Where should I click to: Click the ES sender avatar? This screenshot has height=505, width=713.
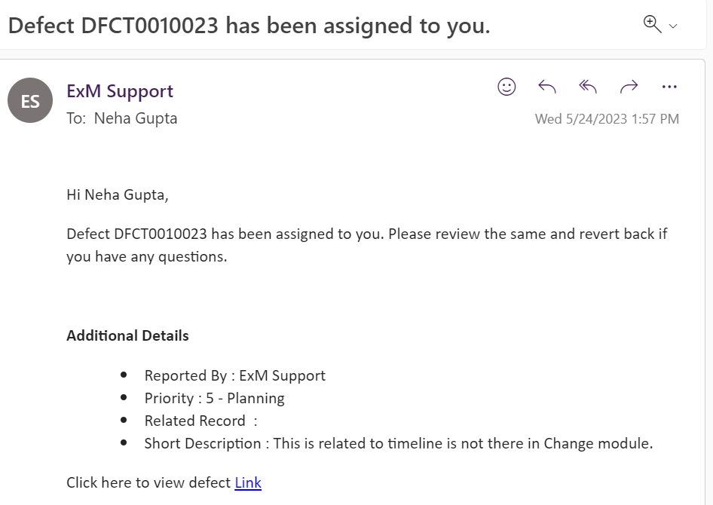(30, 101)
